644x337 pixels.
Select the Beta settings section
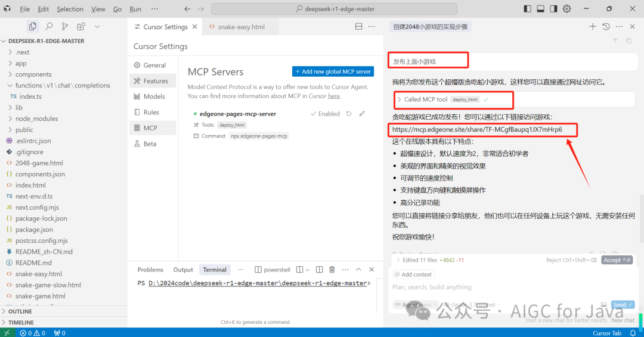(153, 143)
